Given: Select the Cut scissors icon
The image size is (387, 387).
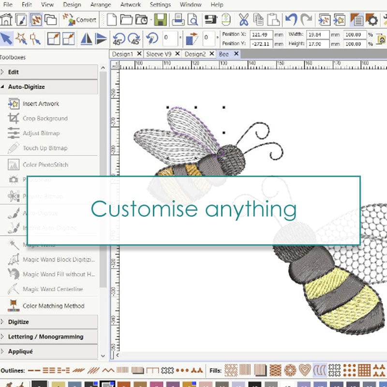Looking at the screenshot, I should point(243,20).
